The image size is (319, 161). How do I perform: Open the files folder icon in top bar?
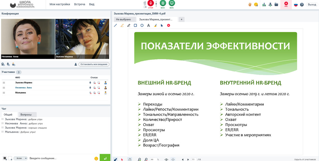pyautogui.click(x=276, y=5)
